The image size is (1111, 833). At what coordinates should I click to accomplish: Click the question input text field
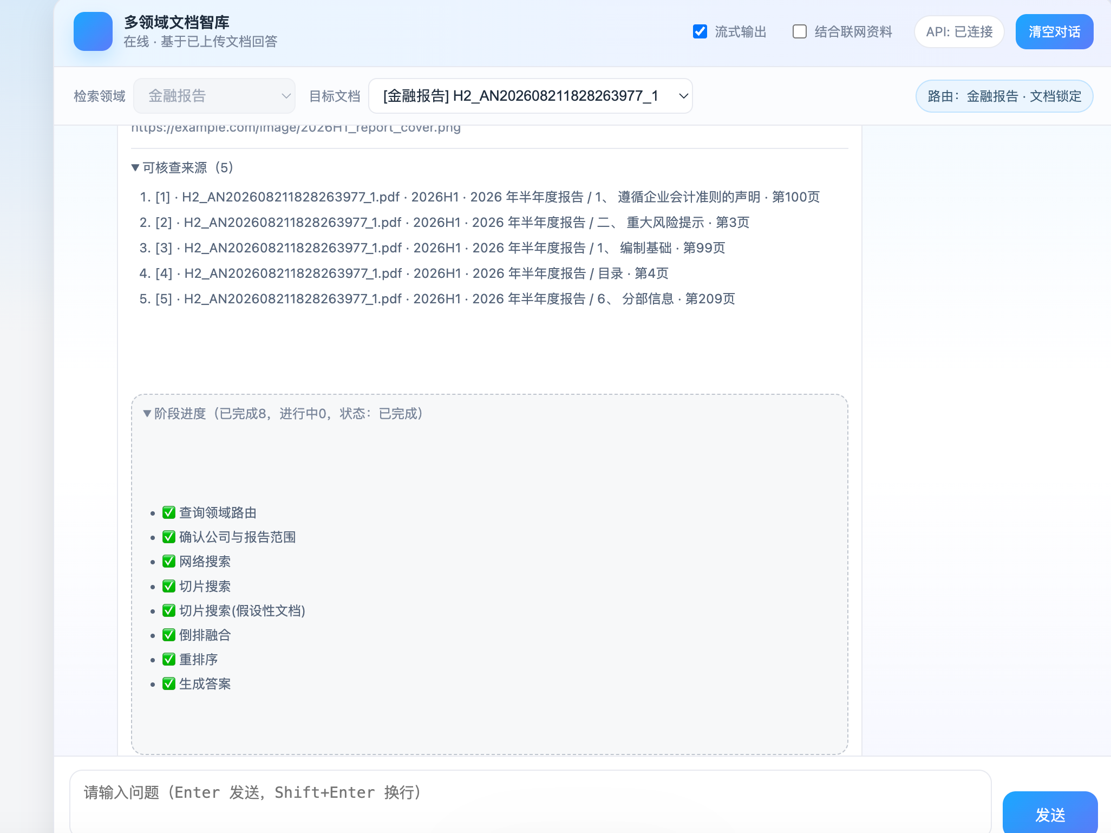pos(531,802)
